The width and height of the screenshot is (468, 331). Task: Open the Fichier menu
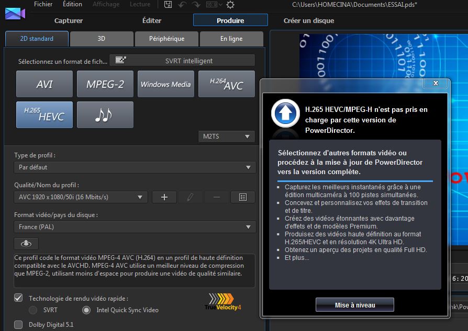point(43,4)
